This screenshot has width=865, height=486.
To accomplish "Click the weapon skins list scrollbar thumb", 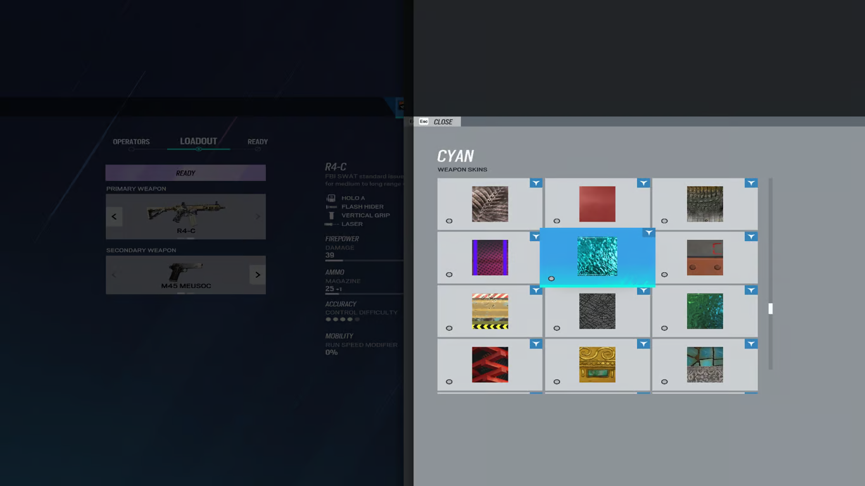I will point(771,308).
